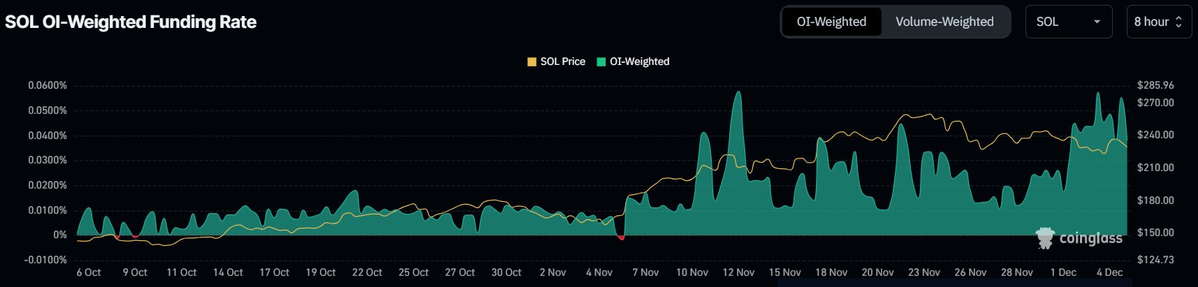Click the SOL dropdown caret arrow
Screen dimensions: 1198x287
pyautogui.click(x=1097, y=22)
